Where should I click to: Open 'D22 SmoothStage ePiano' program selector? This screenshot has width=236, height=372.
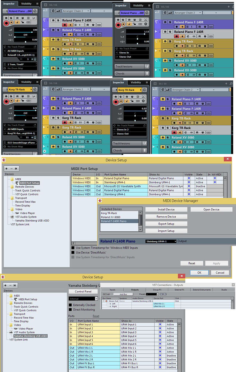click(x=20, y=143)
